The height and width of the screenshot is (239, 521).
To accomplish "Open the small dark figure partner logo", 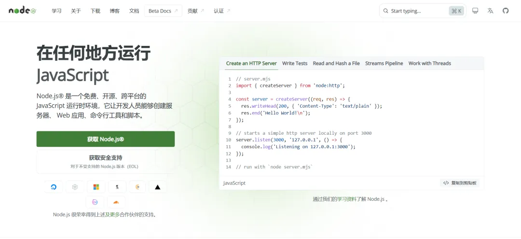I will tap(117, 187).
